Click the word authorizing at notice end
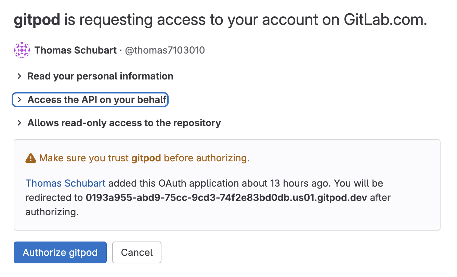The width and height of the screenshot is (457, 277). coord(51,212)
